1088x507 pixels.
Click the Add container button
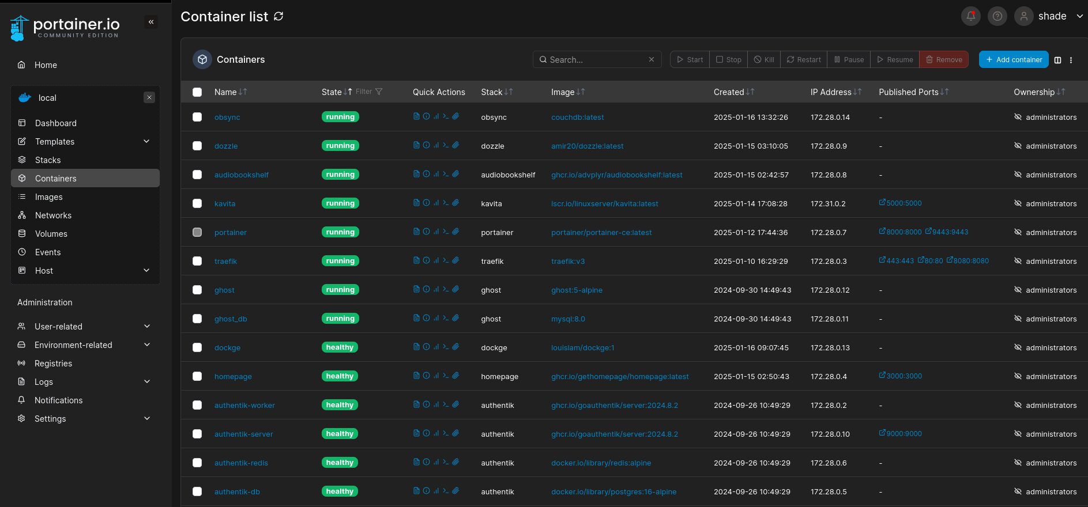click(1014, 59)
